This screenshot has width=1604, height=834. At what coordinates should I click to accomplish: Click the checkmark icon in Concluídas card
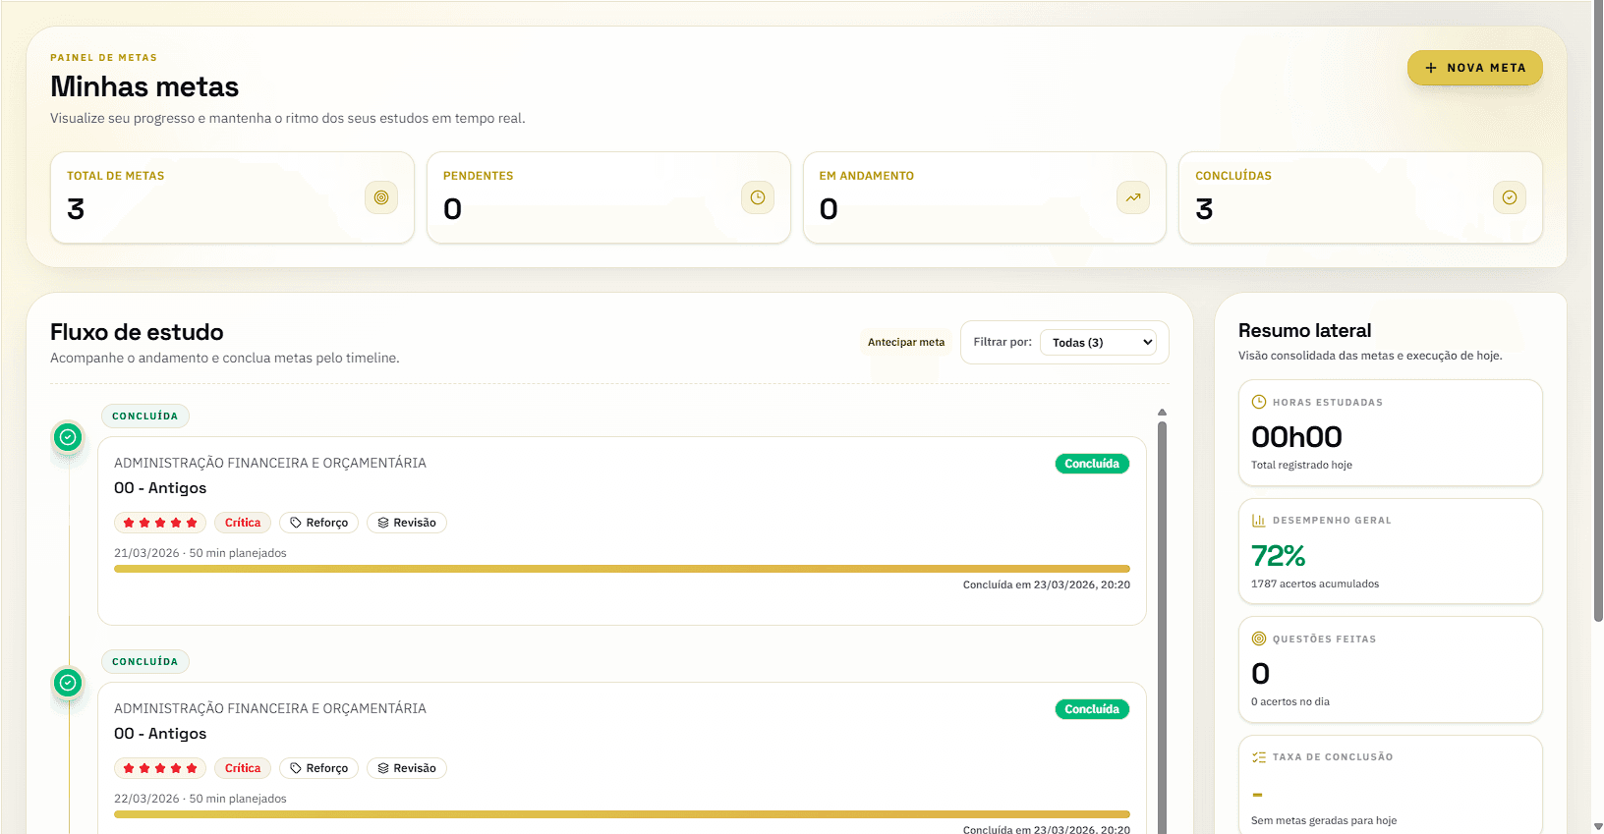(x=1510, y=197)
